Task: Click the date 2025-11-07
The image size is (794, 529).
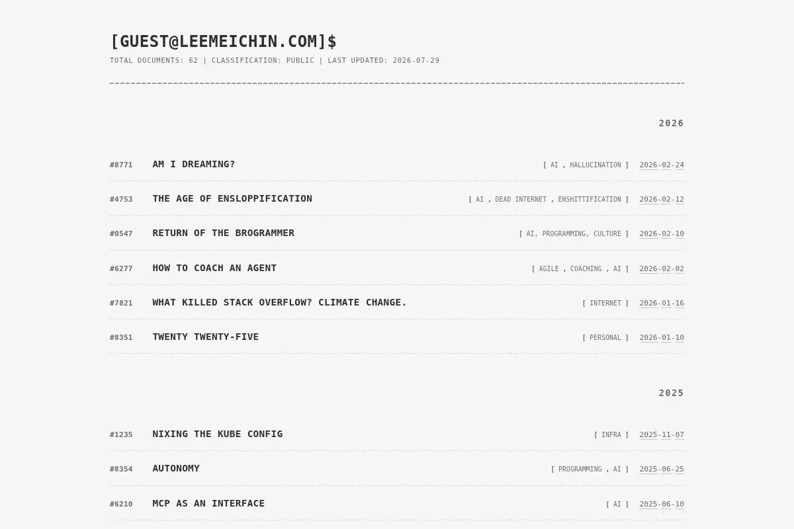Action: pos(662,435)
